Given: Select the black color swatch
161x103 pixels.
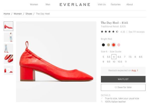Looking at the screenshot, I should click(103, 45).
